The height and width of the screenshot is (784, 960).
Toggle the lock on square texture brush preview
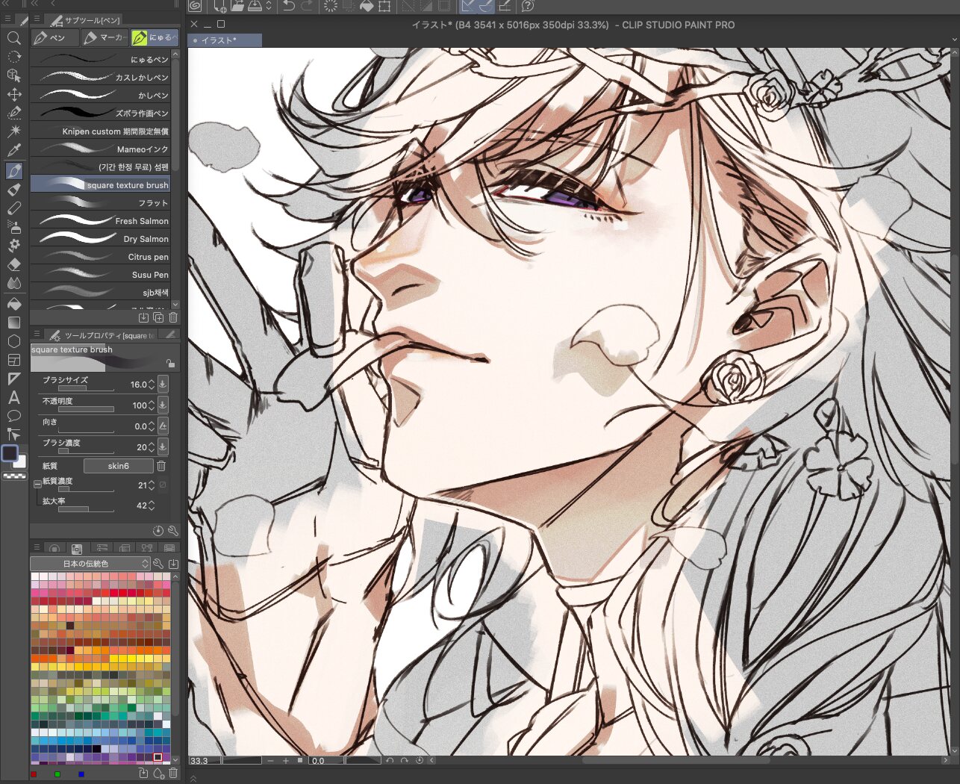pos(171,364)
